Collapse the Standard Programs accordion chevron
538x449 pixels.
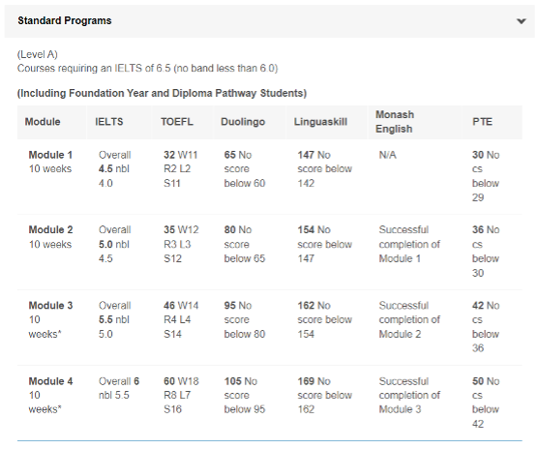(x=522, y=21)
